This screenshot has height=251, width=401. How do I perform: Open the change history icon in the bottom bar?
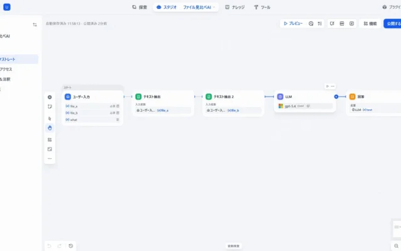pyautogui.click(x=71, y=246)
